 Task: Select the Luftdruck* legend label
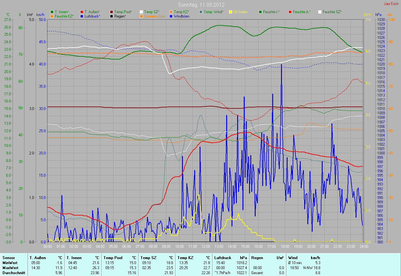92,16
